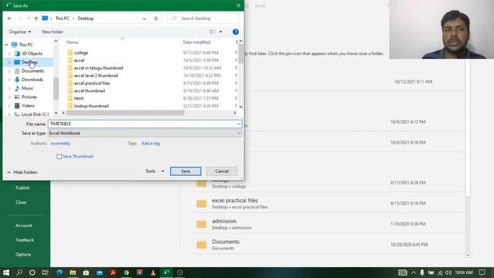Open recent locations dropdown arrow

coord(29,19)
